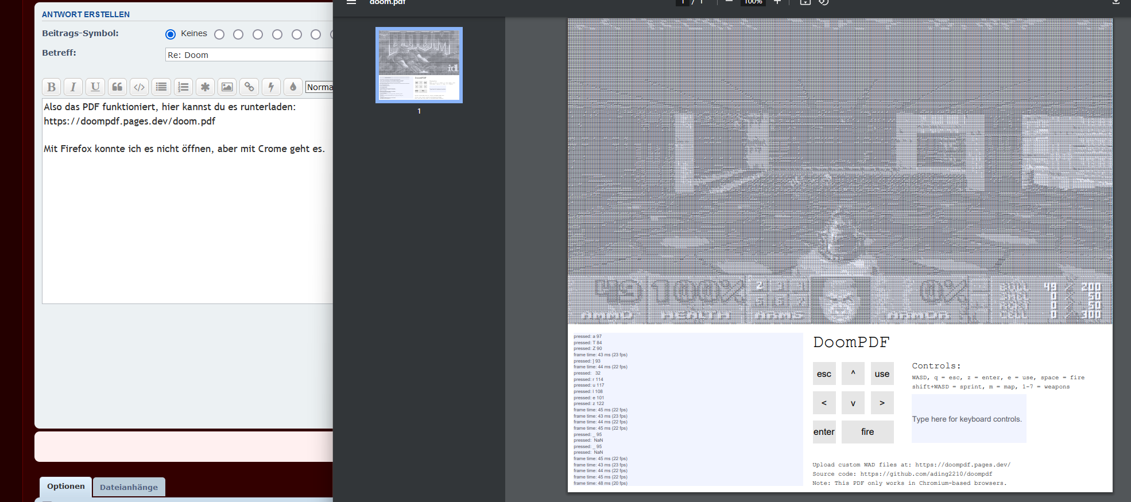Image resolution: width=1131 pixels, height=502 pixels.
Task: Click log line 'pressed: Z 90'
Action: (587, 349)
